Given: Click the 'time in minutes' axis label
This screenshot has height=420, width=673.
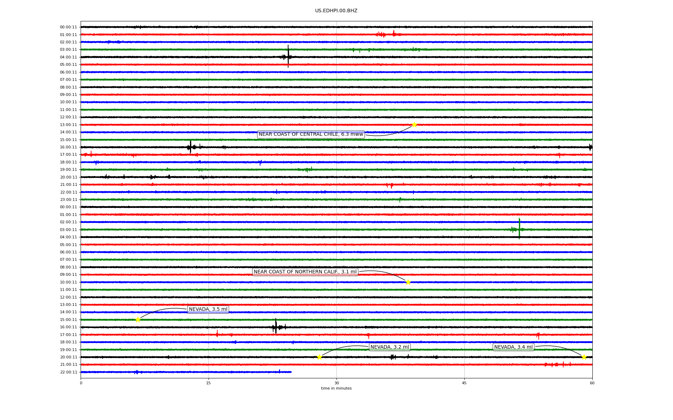Looking at the screenshot, I should (336, 388).
